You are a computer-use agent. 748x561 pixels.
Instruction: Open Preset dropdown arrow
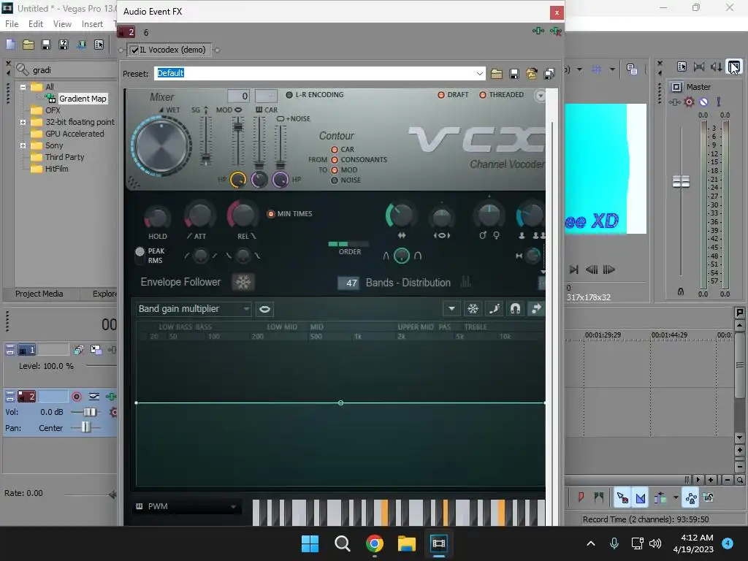pyautogui.click(x=479, y=74)
